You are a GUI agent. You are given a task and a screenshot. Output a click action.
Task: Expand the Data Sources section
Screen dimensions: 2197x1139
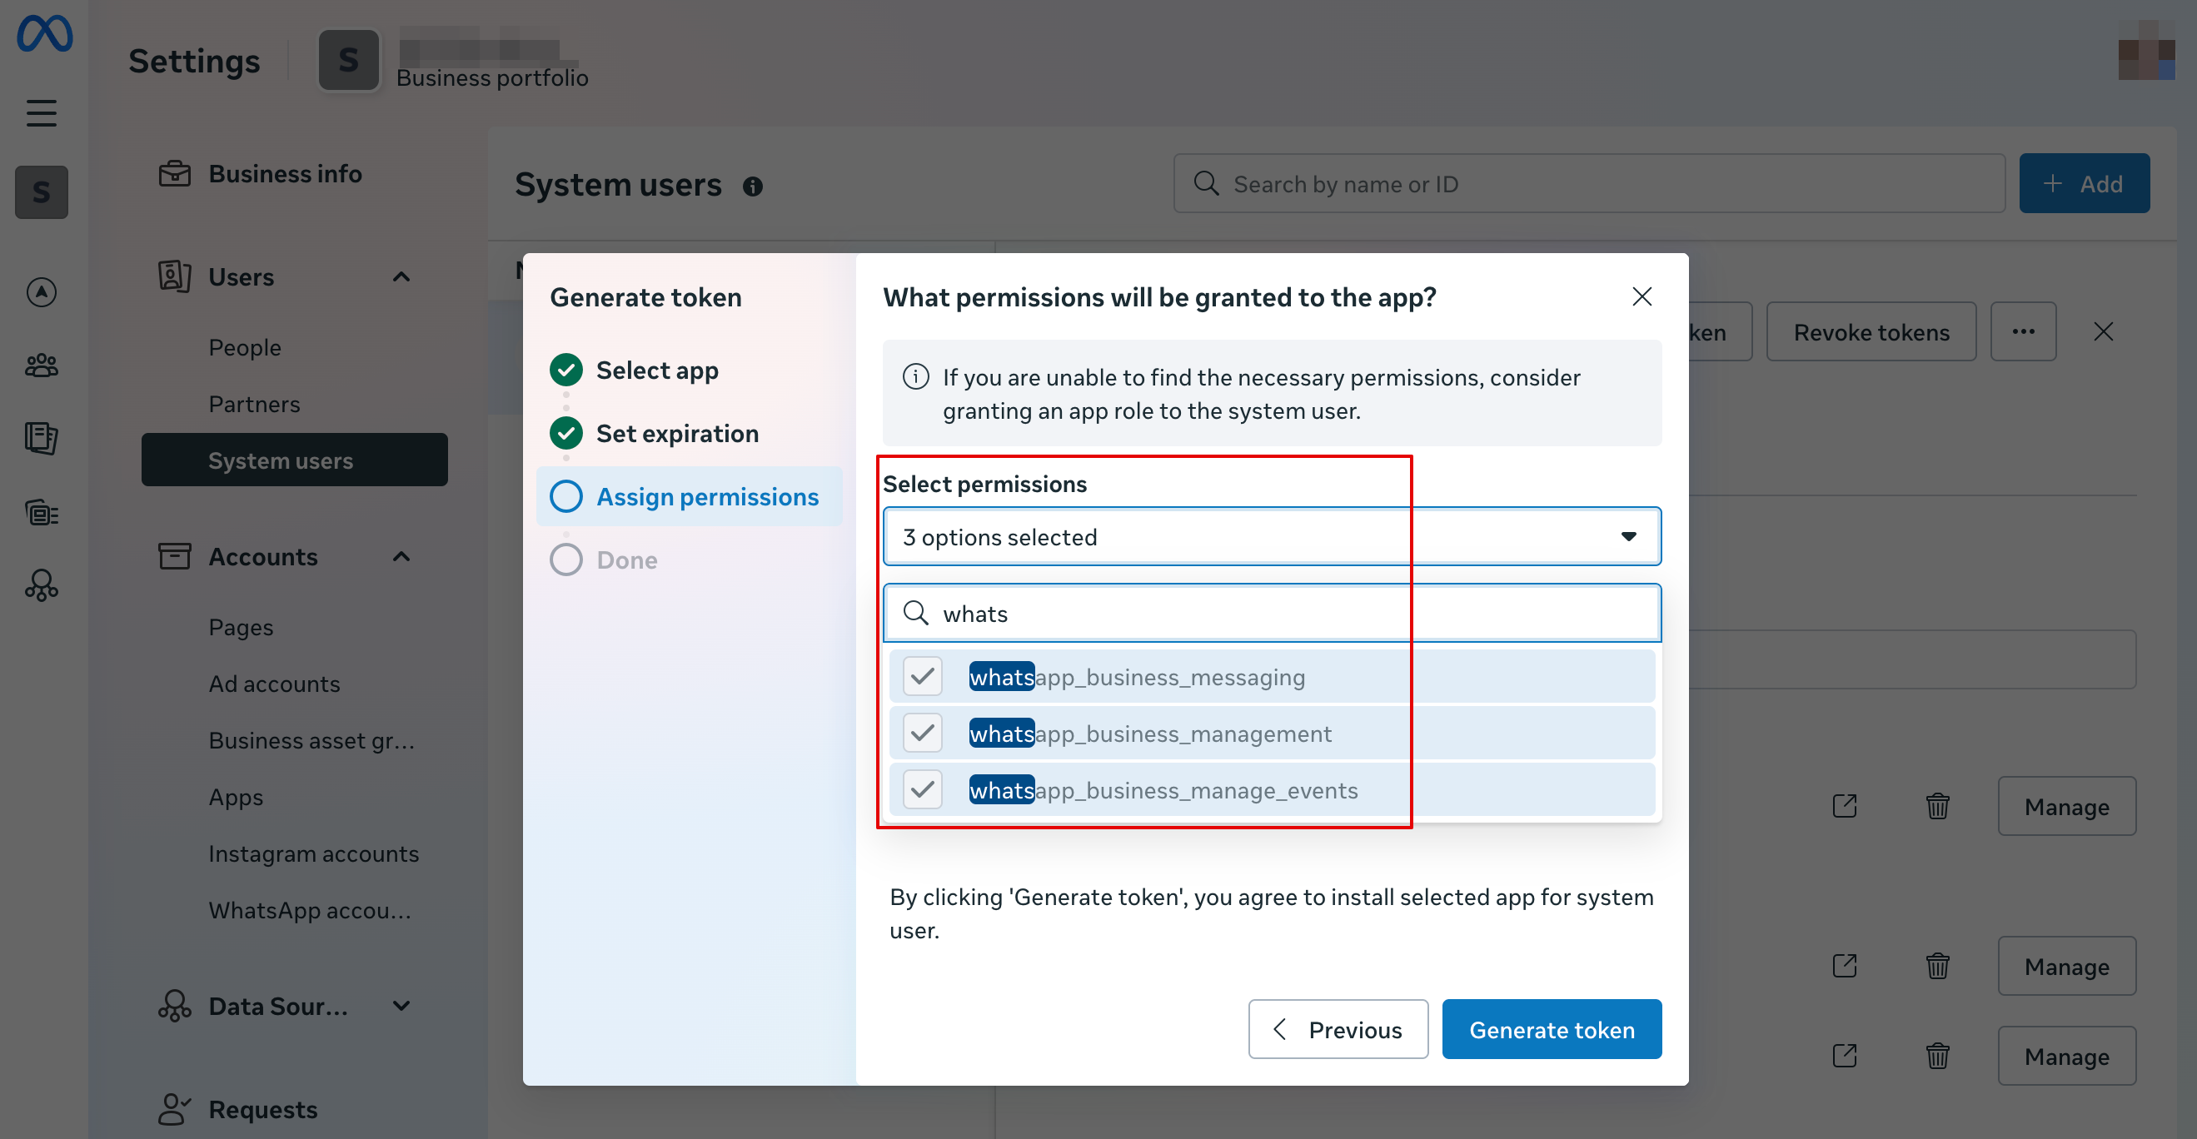(401, 1006)
